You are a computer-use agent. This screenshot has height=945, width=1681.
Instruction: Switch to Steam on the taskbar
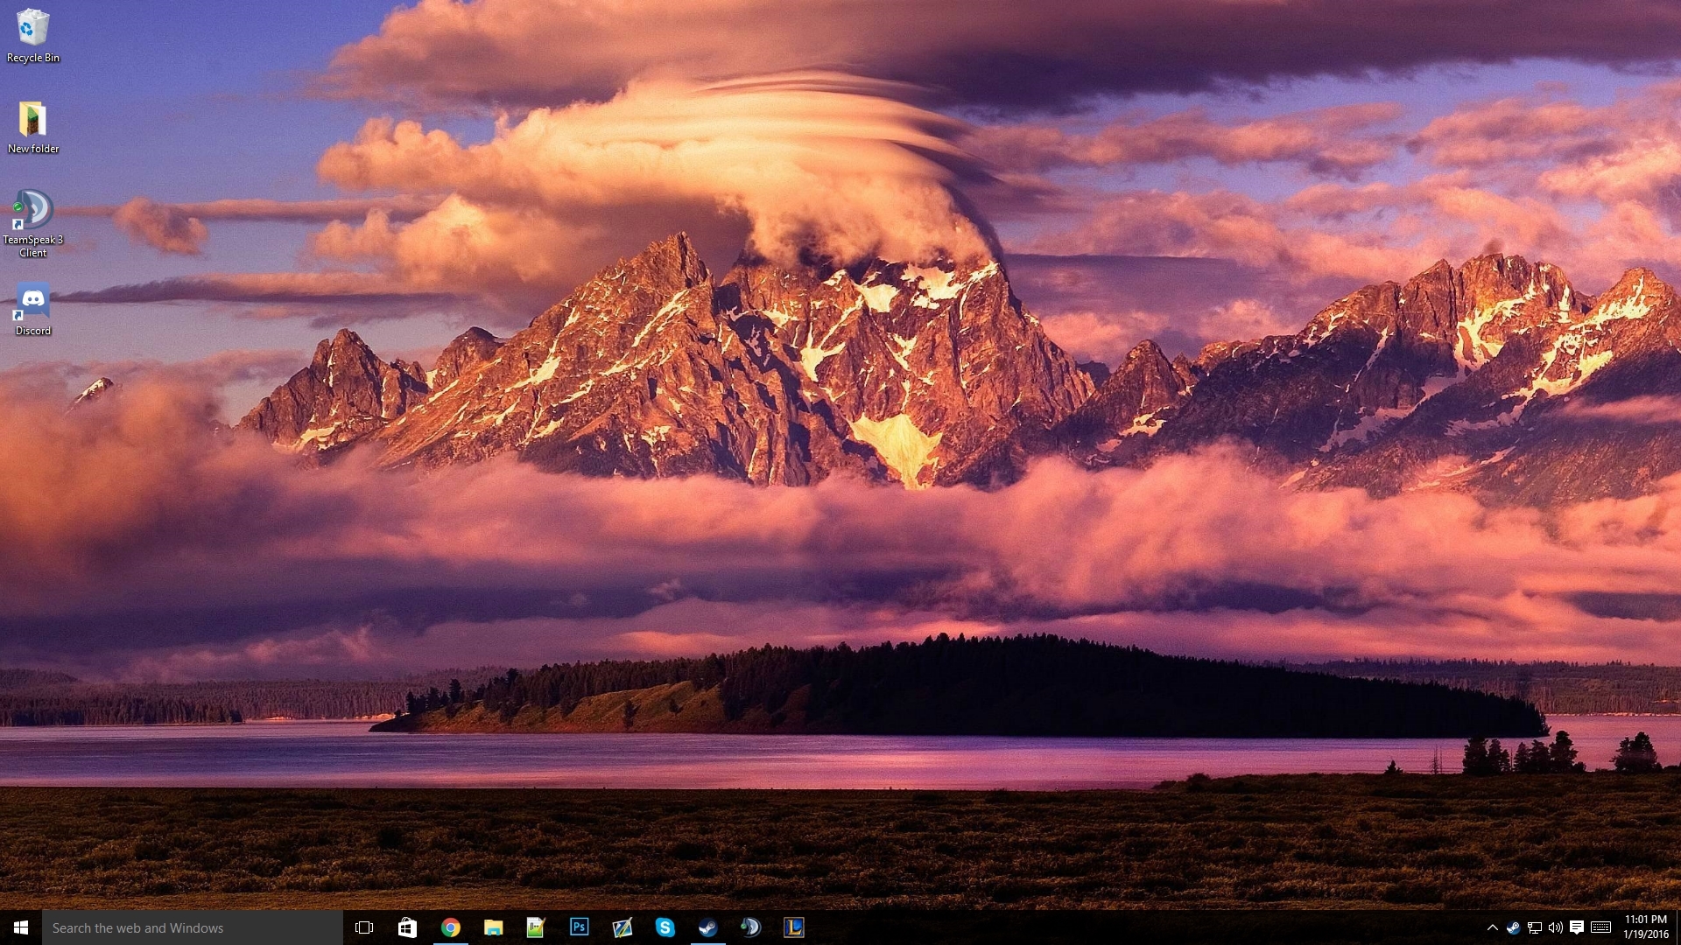707,927
